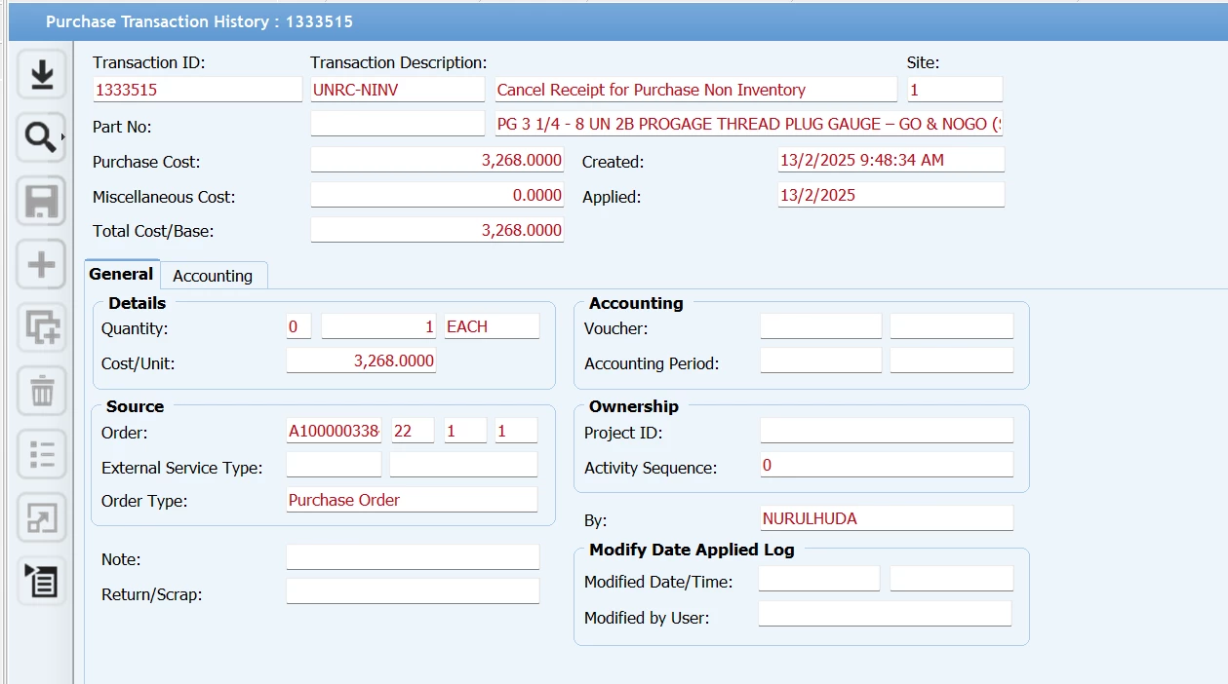Click the Cancel Receipt for Purchase Non Inventory field
1228x684 pixels.
click(695, 90)
